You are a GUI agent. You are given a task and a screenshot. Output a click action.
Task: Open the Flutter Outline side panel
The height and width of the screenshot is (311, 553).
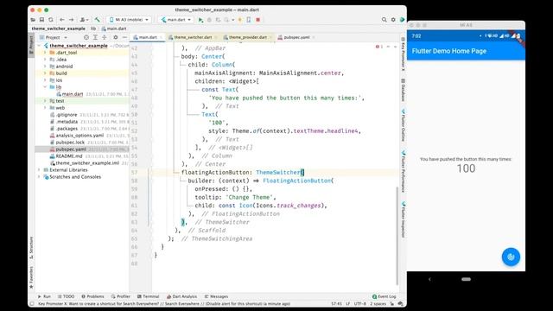pos(404,125)
